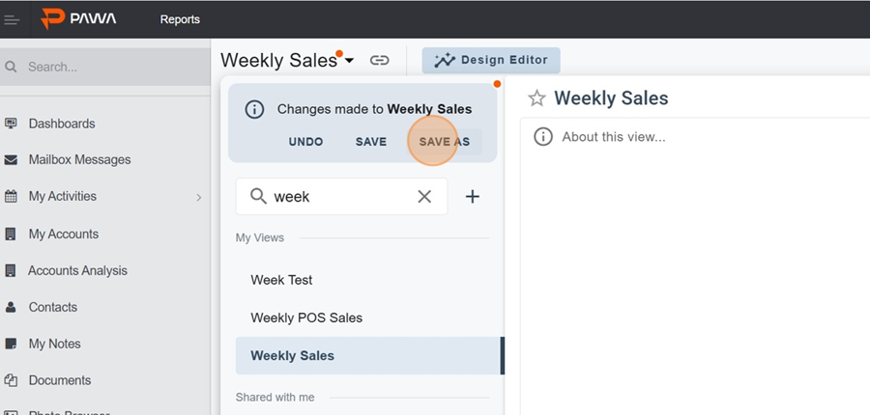Click the hamburger menu icon
The width and height of the screenshot is (870, 415).
pyautogui.click(x=13, y=19)
